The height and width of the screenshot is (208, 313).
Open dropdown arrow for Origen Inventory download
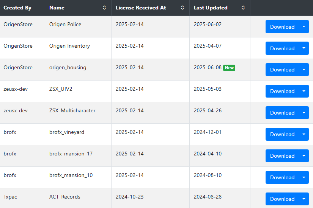[x=304, y=48]
